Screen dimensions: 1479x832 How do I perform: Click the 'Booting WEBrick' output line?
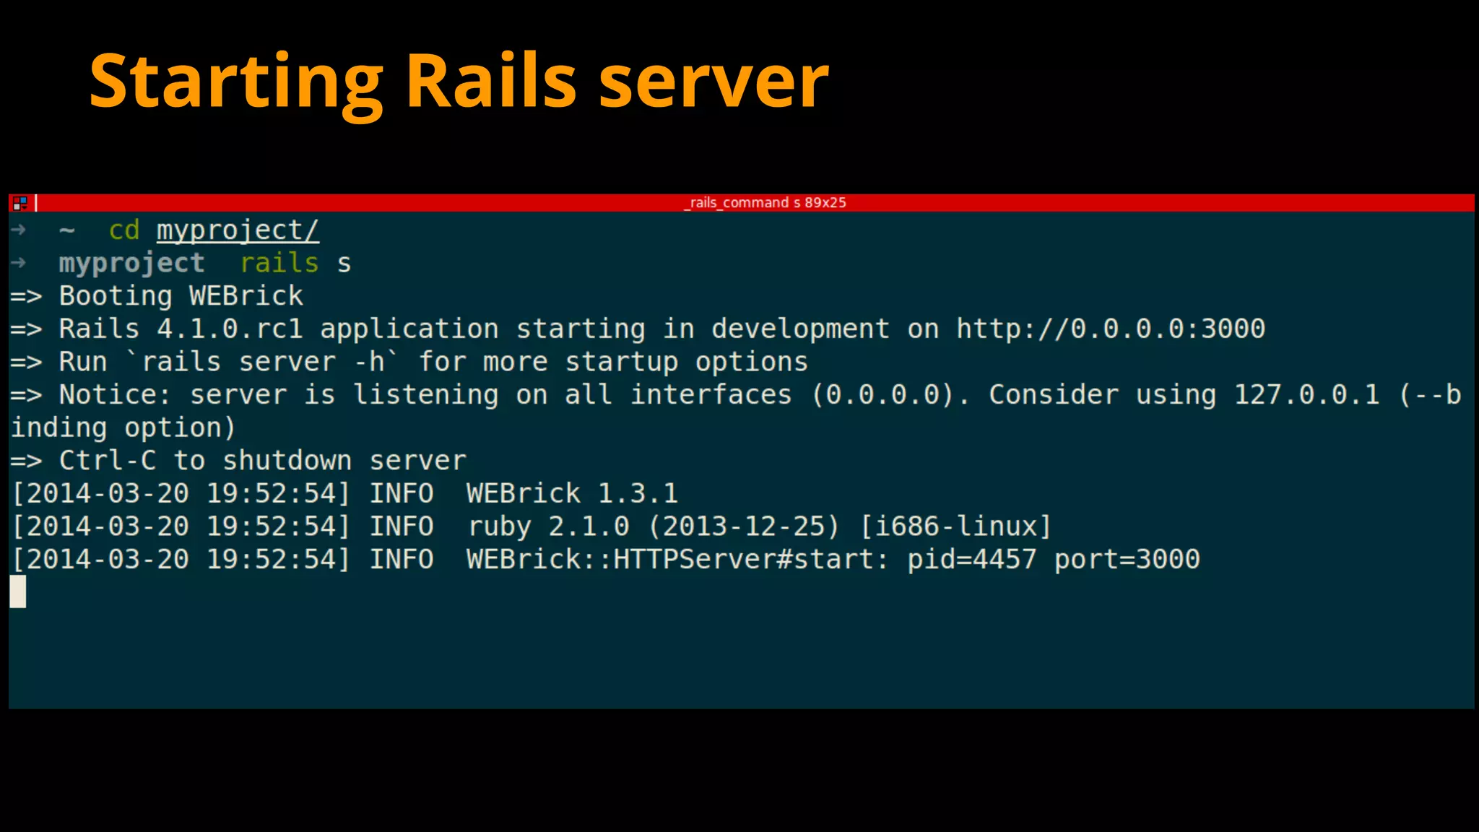tap(181, 296)
